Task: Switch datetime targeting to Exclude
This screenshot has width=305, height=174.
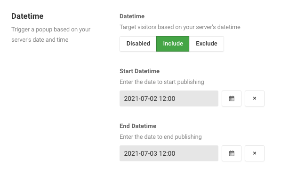Action: pyautogui.click(x=206, y=44)
